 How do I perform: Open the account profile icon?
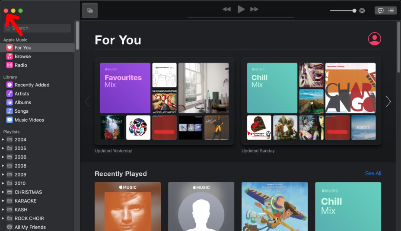pyautogui.click(x=374, y=39)
